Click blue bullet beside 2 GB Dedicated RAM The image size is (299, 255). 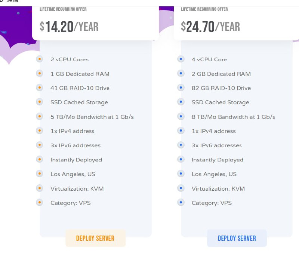(x=181, y=73)
